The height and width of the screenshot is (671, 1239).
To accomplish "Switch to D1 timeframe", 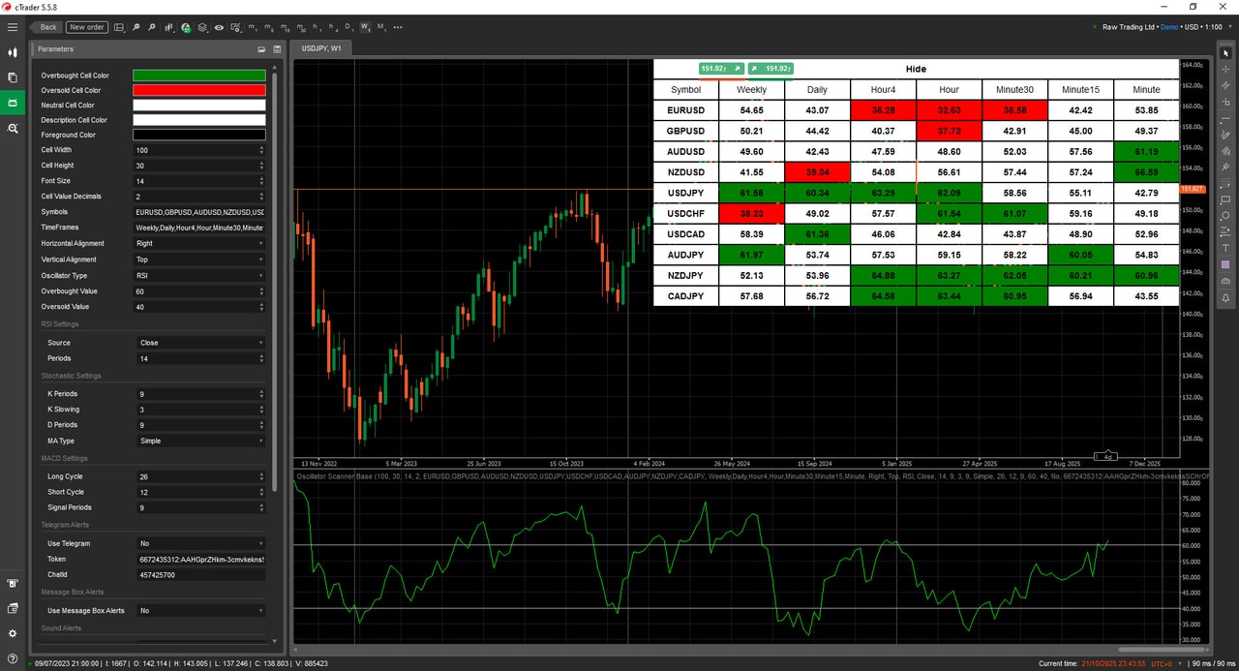I will point(349,27).
